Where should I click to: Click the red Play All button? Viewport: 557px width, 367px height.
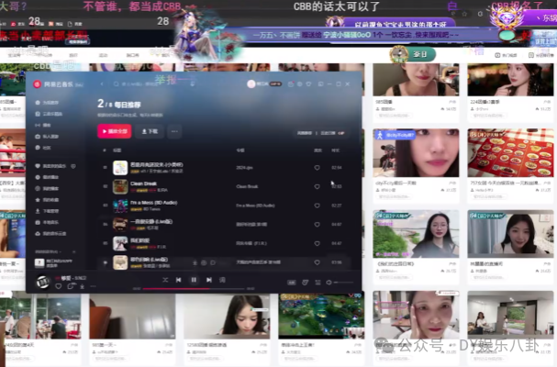click(115, 131)
